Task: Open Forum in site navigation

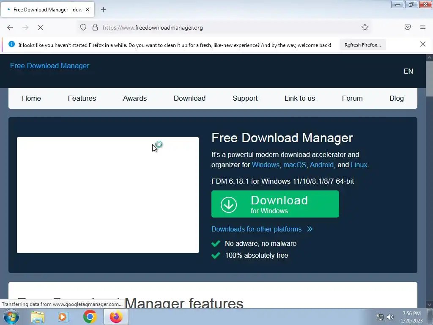Action: [352, 98]
